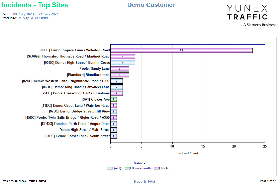Click 'Style 1 V6.0, Yunex Traffic Limited' footer
This screenshot has height=184, width=278.
tap(24, 181)
